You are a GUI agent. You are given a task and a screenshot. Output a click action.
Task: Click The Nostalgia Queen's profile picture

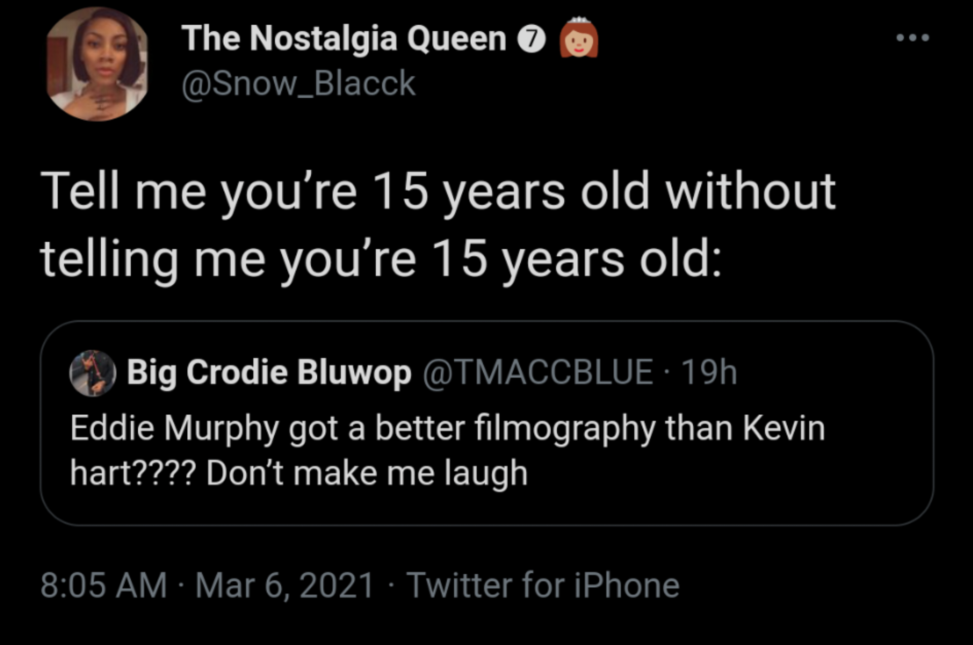click(x=97, y=64)
